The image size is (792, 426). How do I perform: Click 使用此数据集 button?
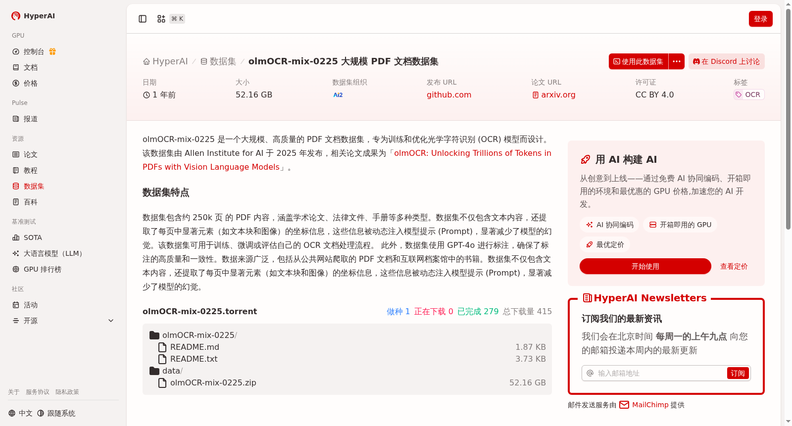coord(639,61)
